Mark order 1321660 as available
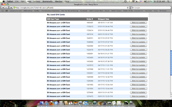The image size is (172, 107). (x=138, y=85)
